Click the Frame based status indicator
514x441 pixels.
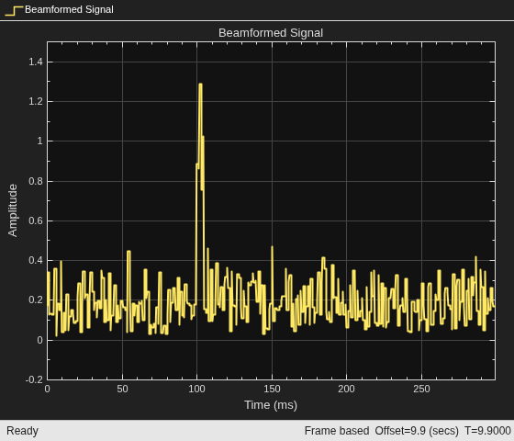337,431
